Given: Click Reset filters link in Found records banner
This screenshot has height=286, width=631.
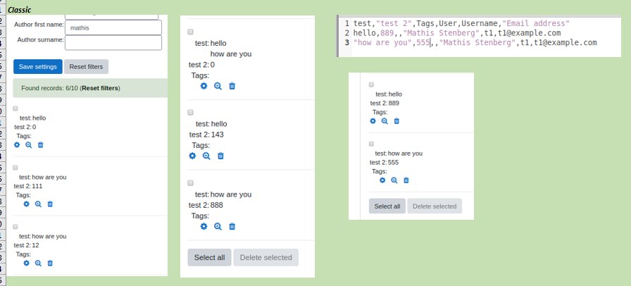Looking at the screenshot, I should [101, 88].
